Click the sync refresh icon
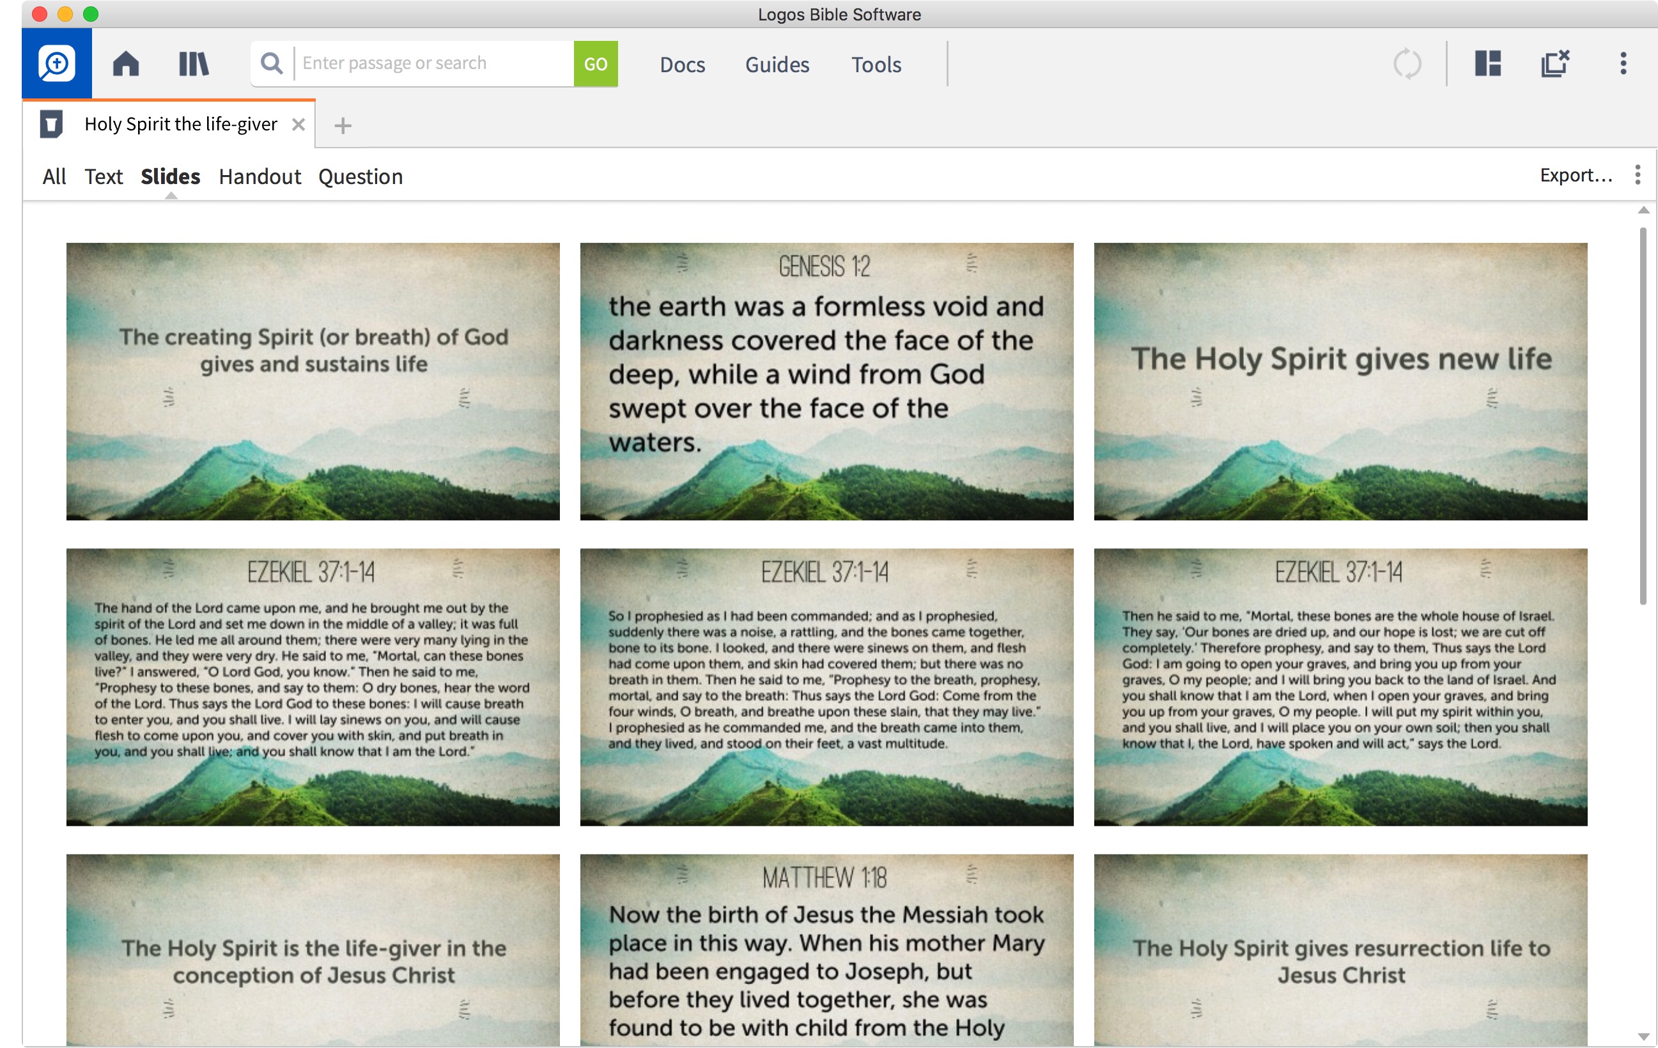This screenshot has height=1048, width=1658. tap(1407, 64)
